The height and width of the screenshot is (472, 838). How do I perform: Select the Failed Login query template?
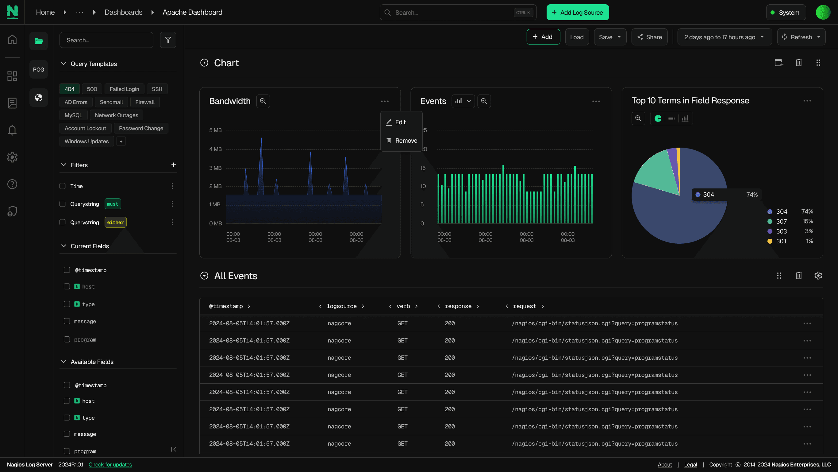(124, 89)
